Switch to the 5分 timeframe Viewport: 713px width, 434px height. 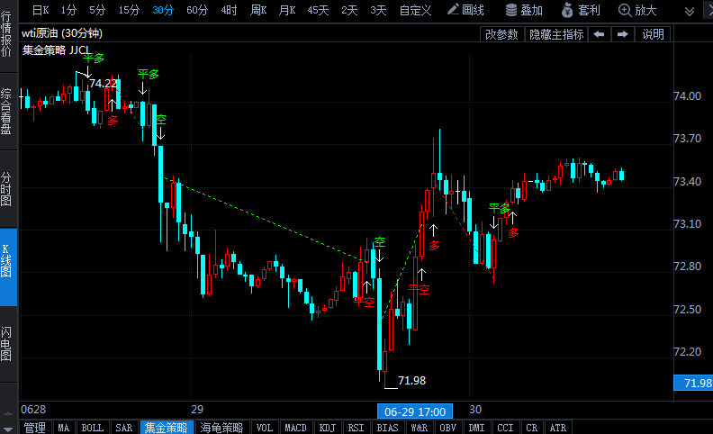pyautogui.click(x=97, y=10)
